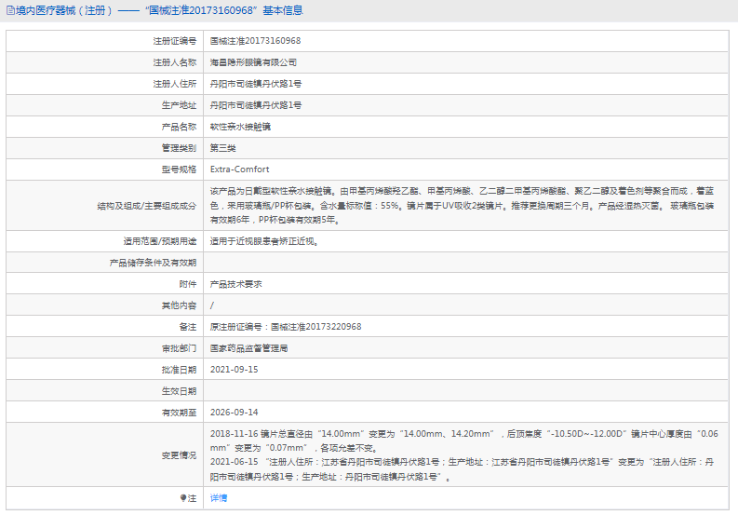Image resolution: width=738 pixels, height=515 pixels.
Task: Click the 2021-06-15 change record text
Action: [462, 469]
